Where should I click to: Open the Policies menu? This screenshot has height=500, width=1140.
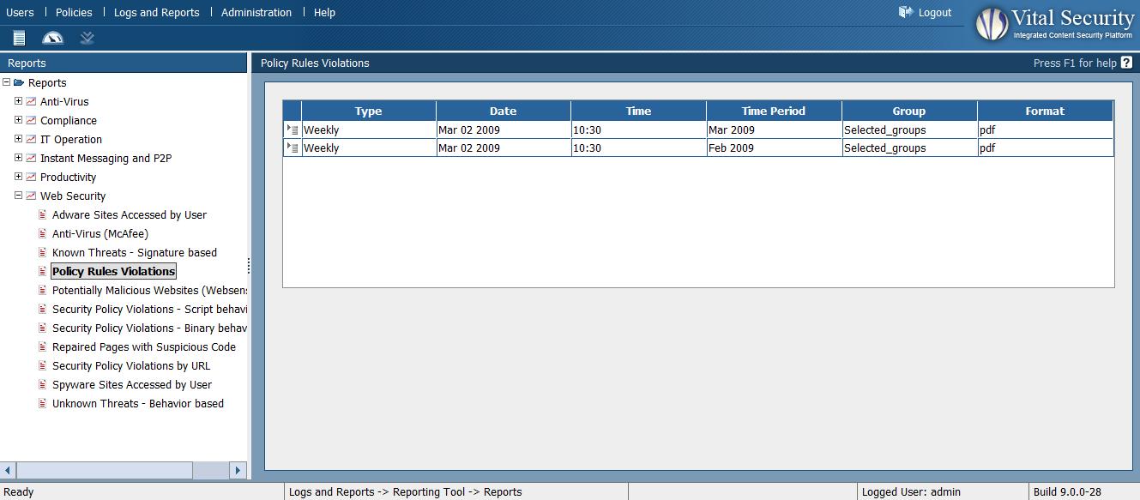74,12
